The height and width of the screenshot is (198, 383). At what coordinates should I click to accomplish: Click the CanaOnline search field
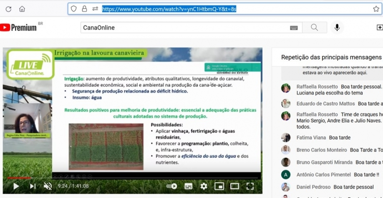184,28
